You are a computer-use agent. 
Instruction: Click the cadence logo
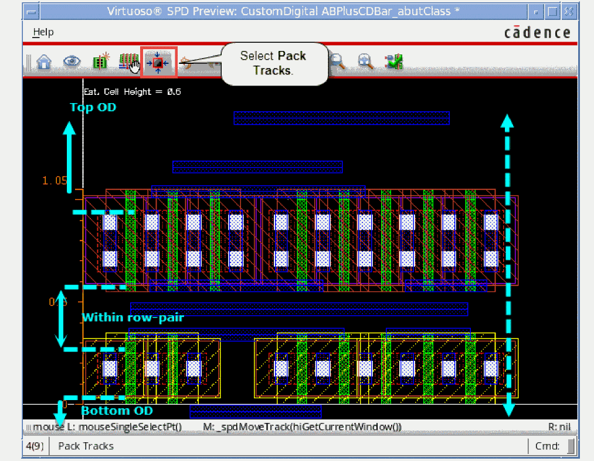pyautogui.click(x=537, y=33)
